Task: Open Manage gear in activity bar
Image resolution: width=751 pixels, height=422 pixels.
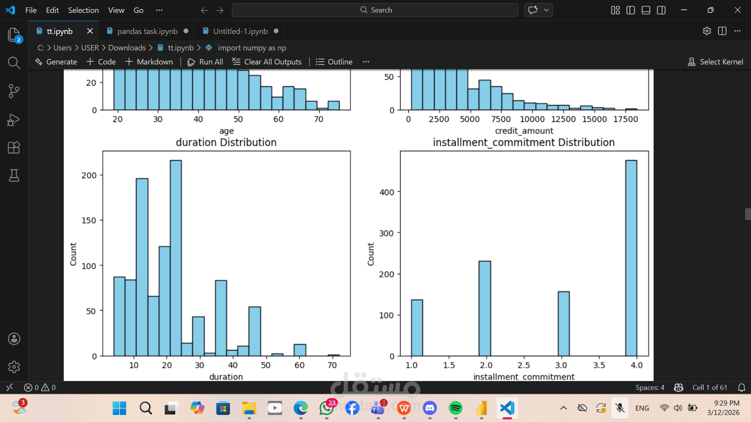Action: coord(14,367)
